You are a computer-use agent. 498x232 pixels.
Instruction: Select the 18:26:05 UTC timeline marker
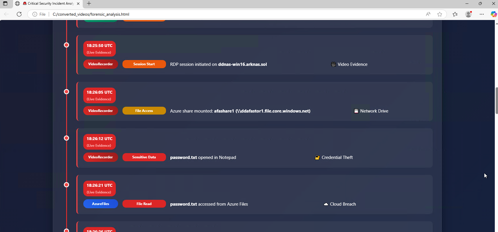[x=66, y=92]
